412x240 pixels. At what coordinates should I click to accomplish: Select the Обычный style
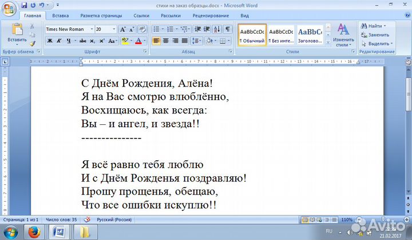click(x=252, y=35)
